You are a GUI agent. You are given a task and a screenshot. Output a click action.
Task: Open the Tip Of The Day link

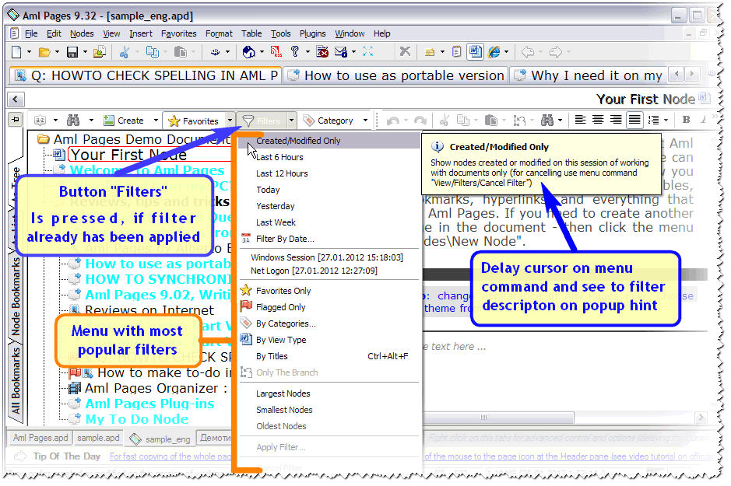(170, 456)
